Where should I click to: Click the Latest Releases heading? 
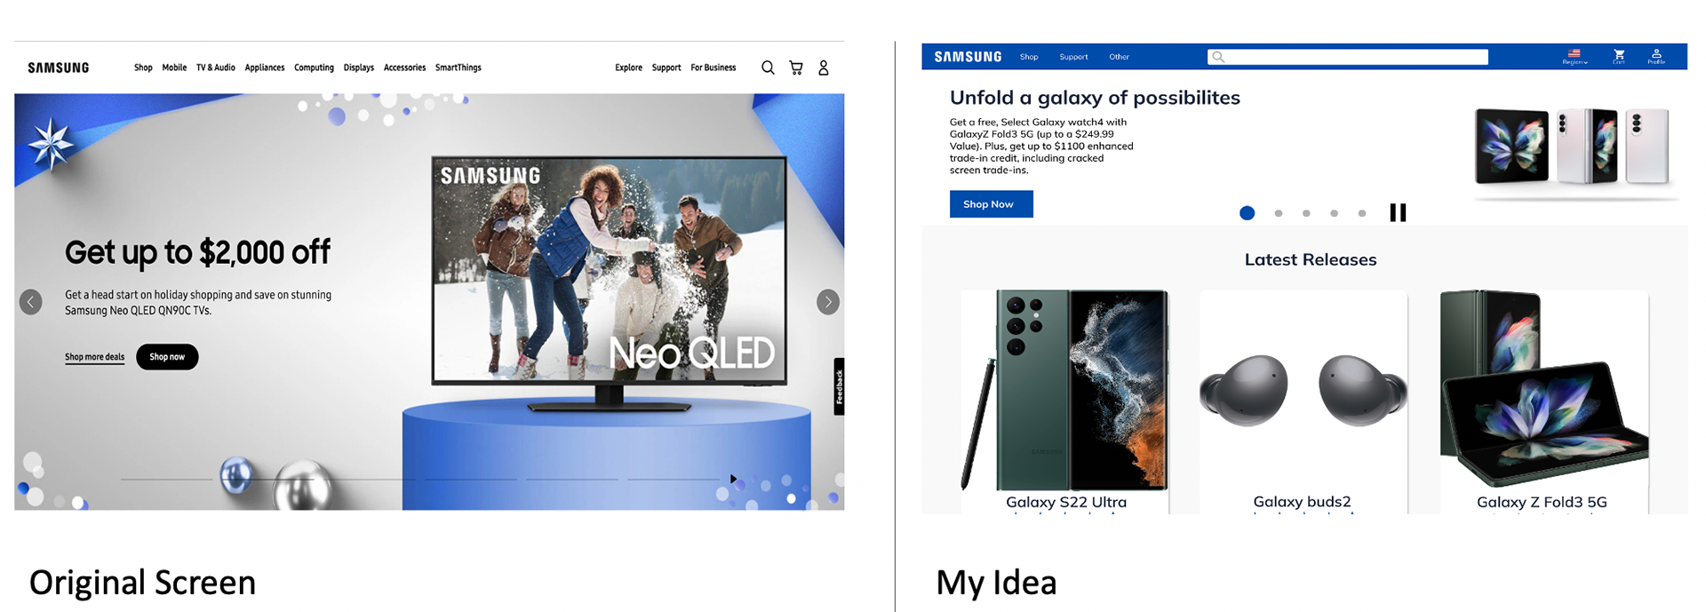pos(1311,259)
